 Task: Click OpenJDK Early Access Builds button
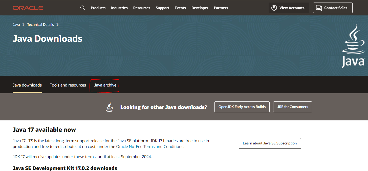coord(242,107)
